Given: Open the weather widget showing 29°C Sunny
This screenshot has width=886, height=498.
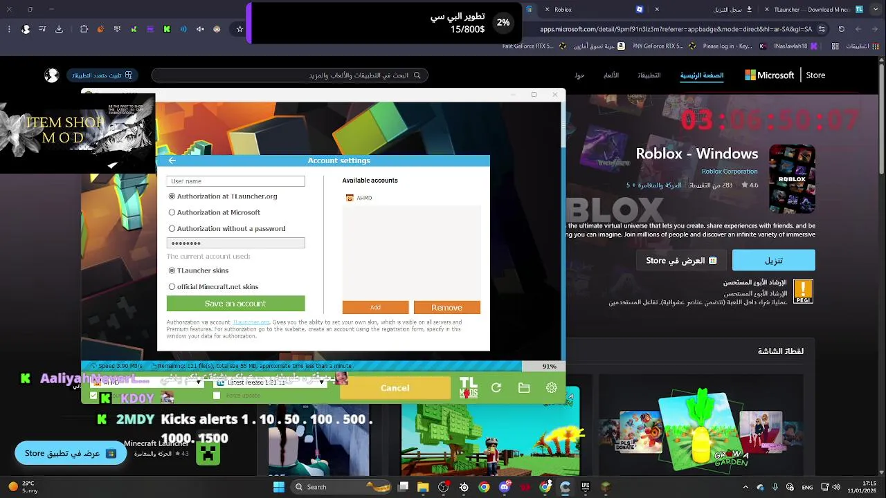Looking at the screenshot, I should [22, 487].
